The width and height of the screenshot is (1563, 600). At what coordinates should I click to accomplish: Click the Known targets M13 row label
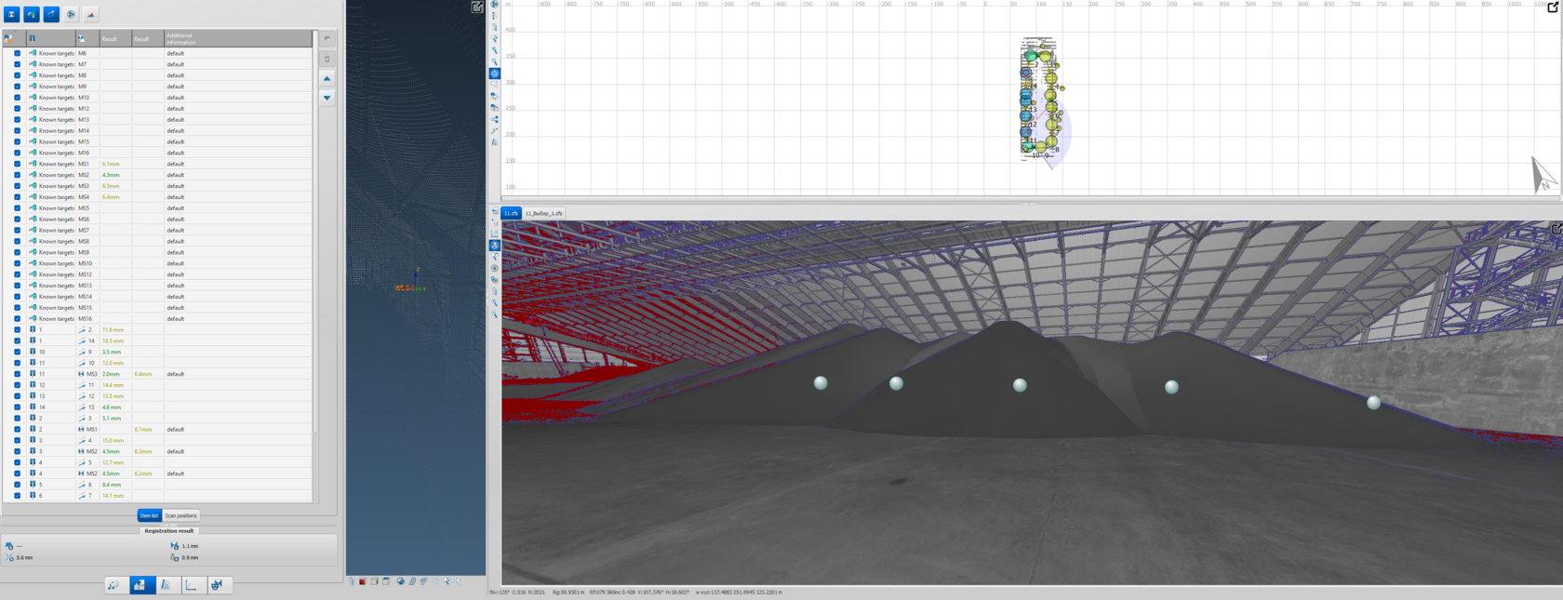point(56,120)
